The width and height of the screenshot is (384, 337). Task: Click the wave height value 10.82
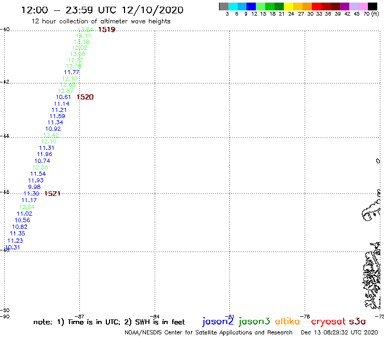click(x=20, y=227)
